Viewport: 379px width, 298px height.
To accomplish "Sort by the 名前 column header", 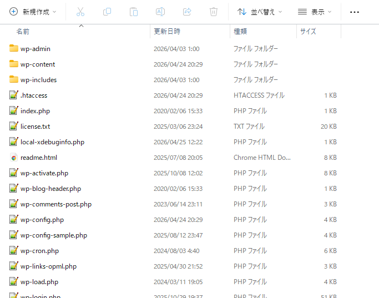I will (x=23, y=32).
